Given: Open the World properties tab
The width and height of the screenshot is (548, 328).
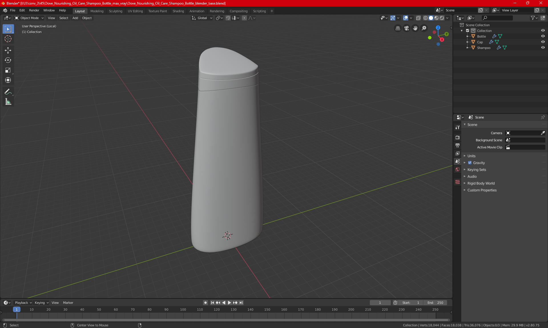Looking at the screenshot, I should pyautogui.click(x=458, y=169).
